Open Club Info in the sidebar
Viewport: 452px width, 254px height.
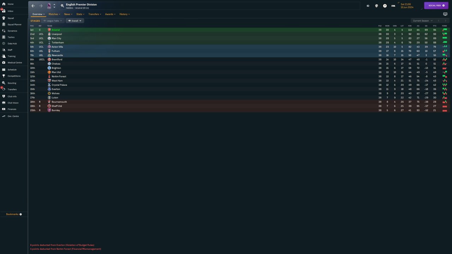click(x=12, y=97)
